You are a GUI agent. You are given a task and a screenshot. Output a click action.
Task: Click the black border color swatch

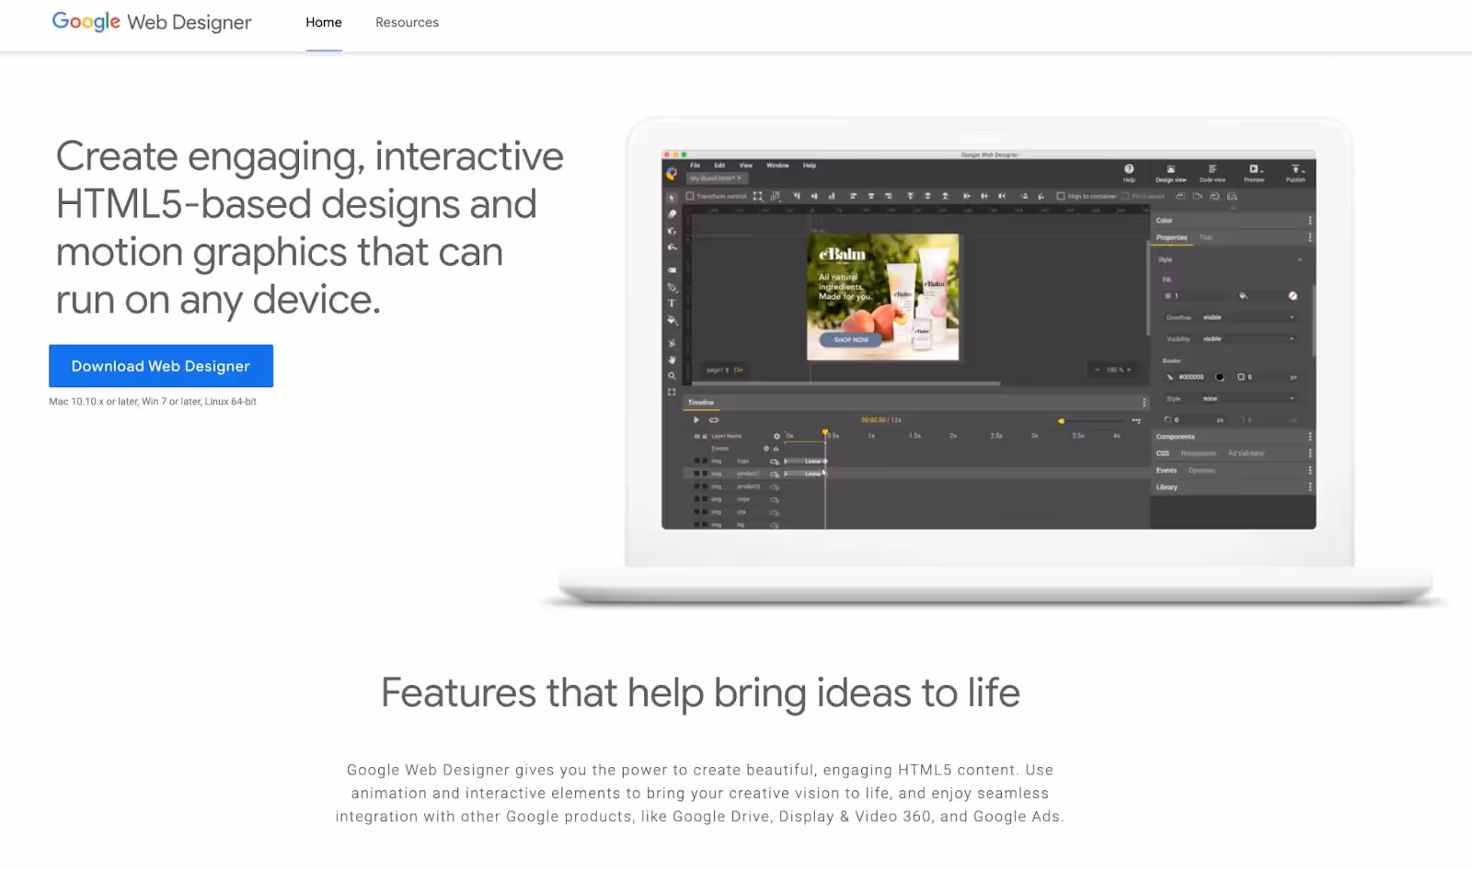(x=1220, y=377)
